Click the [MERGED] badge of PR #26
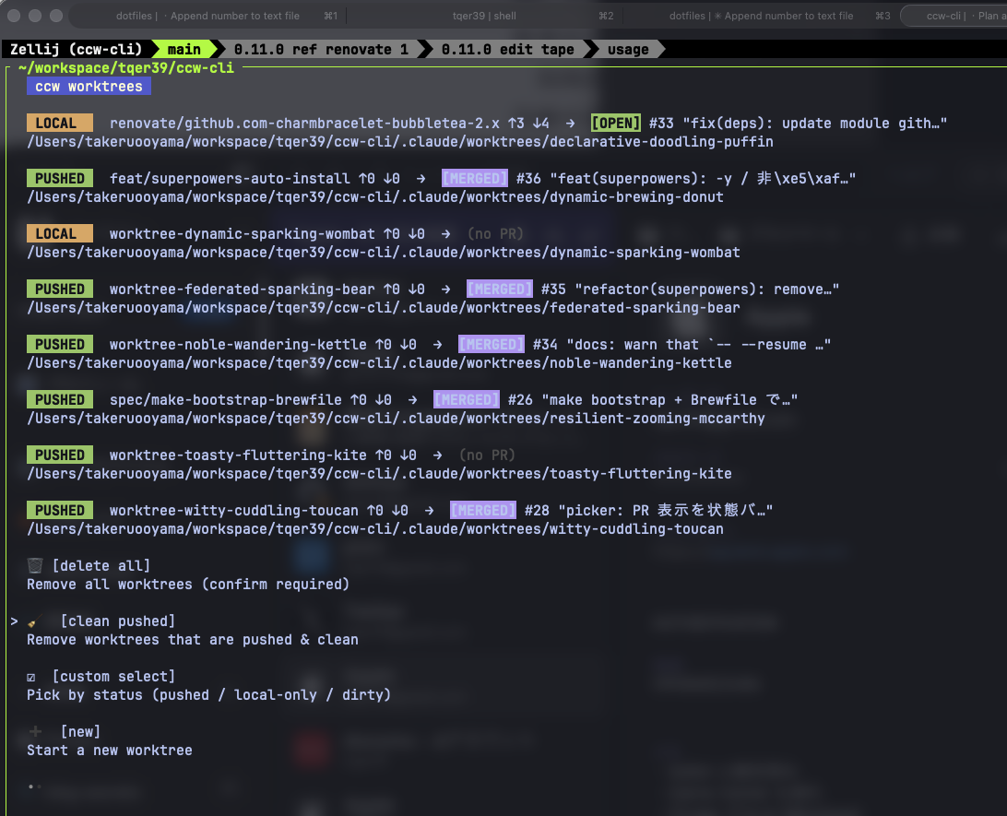The width and height of the screenshot is (1007, 816). click(x=467, y=398)
